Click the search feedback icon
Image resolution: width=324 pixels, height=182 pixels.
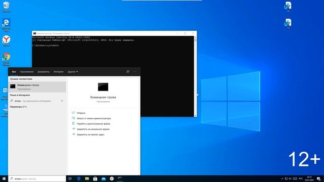coord(128,72)
